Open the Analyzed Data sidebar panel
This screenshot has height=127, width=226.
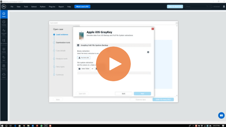(x=4, y=32)
